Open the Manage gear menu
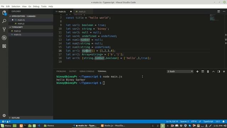 [x=4, y=116]
